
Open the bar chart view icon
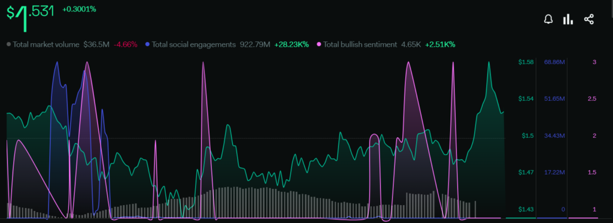pyautogui.click(x=568, y=19)
